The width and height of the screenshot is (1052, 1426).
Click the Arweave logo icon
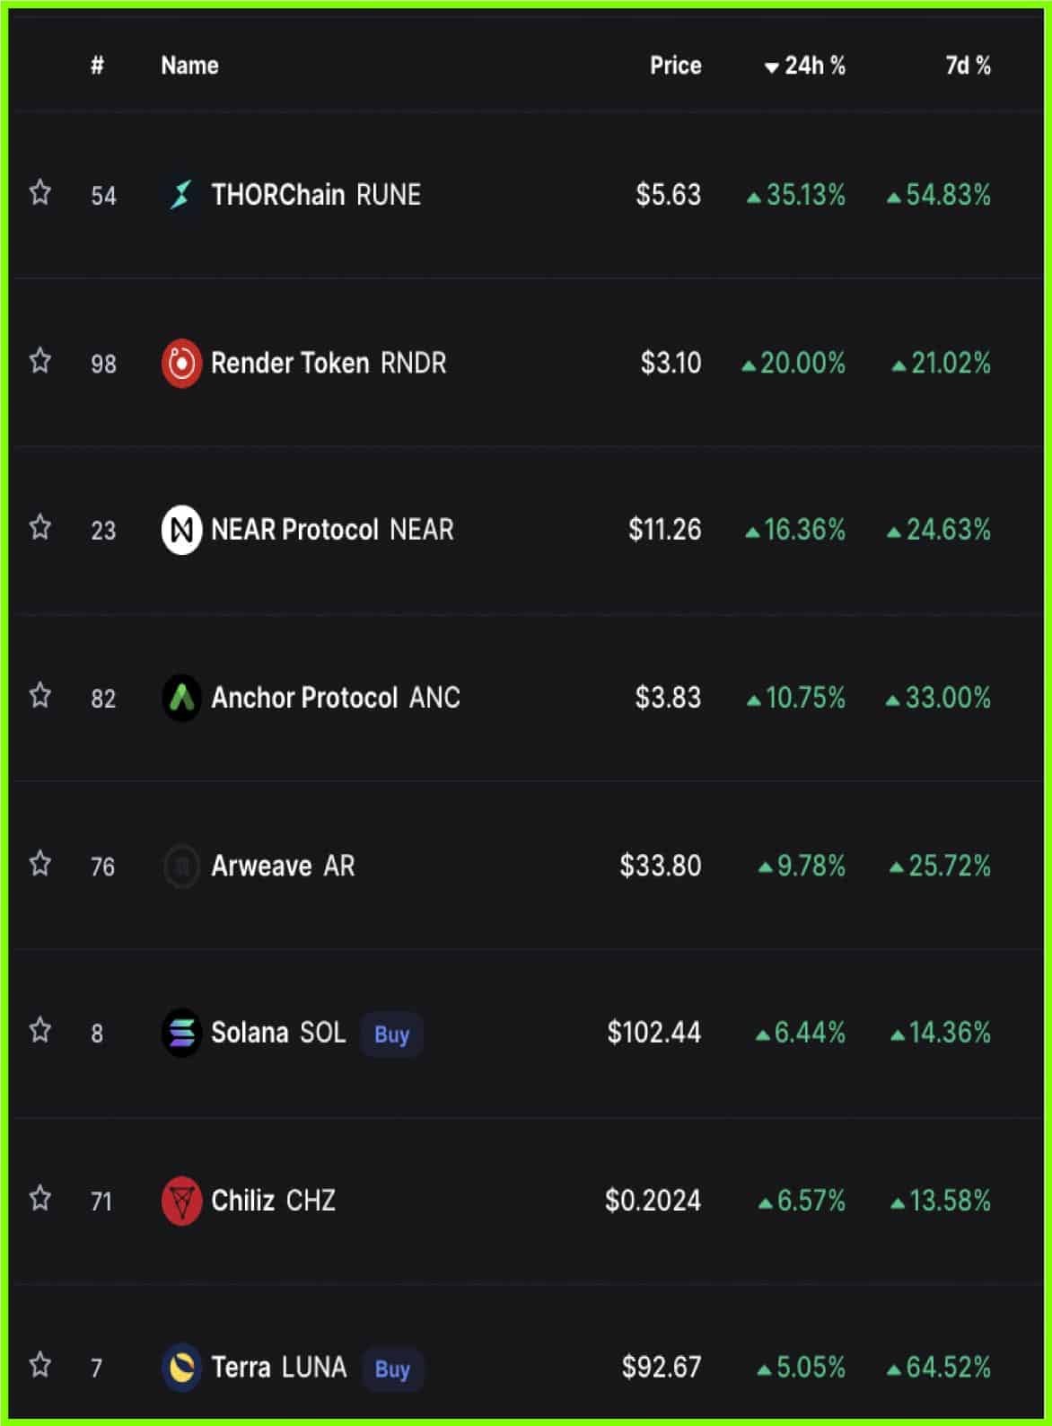[181, 866]
